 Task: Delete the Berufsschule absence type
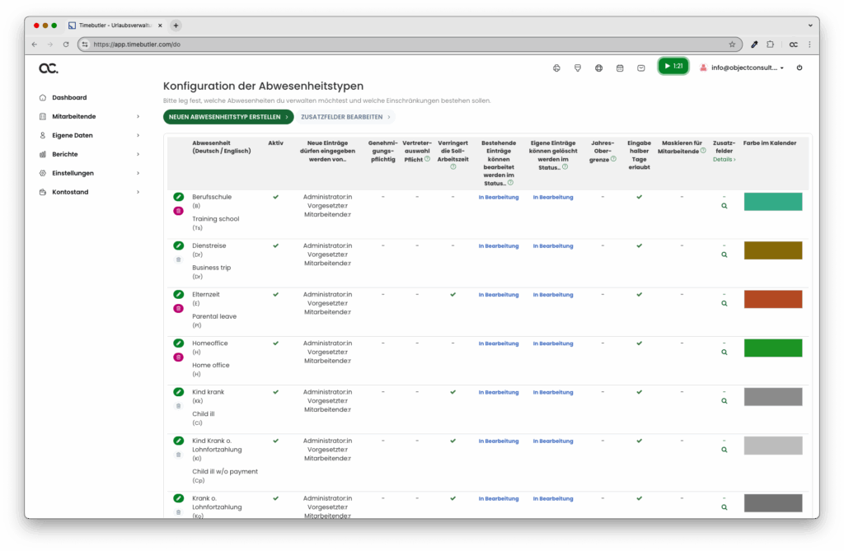(x=178, y=211)
